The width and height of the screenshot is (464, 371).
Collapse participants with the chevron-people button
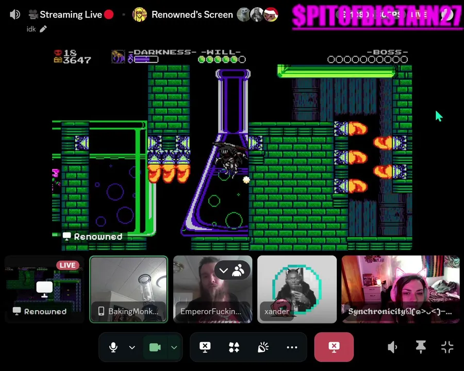pyautogui.click(x=233, y=270)
